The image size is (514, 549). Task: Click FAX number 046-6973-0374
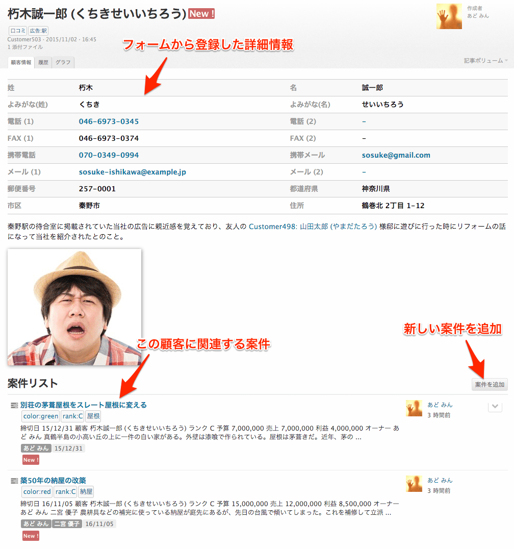point(109,138)
